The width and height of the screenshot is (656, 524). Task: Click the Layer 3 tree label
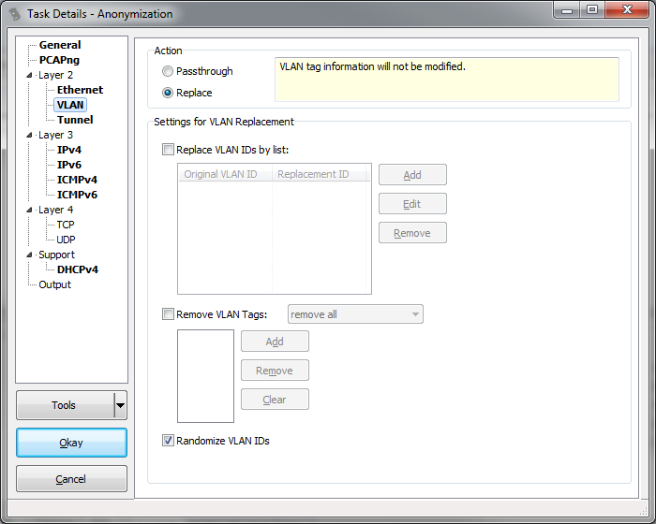click(x=55, y=135)
